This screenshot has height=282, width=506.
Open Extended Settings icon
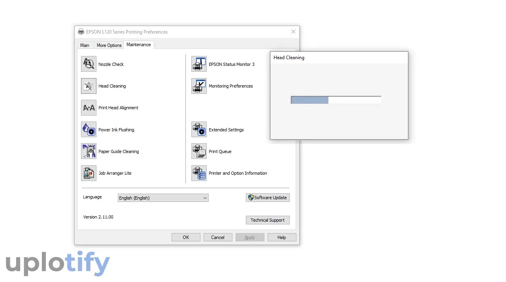tap(199, 129)
